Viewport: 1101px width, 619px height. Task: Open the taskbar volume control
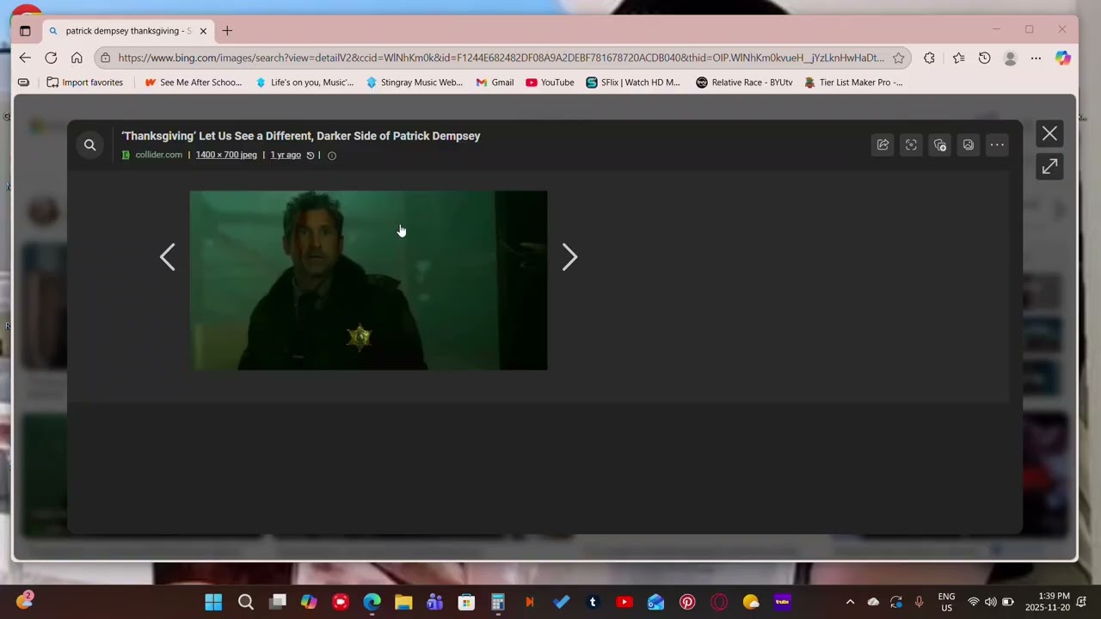tap(990, 602)
